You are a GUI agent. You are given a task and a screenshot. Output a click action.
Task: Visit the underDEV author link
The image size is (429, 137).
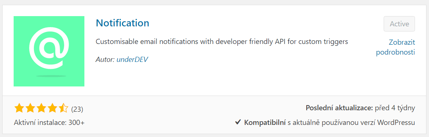click(132, 60)
